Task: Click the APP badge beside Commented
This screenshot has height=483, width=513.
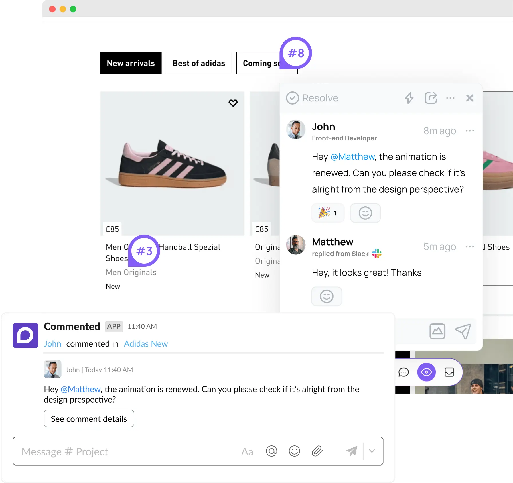Action: click(114, 326)
